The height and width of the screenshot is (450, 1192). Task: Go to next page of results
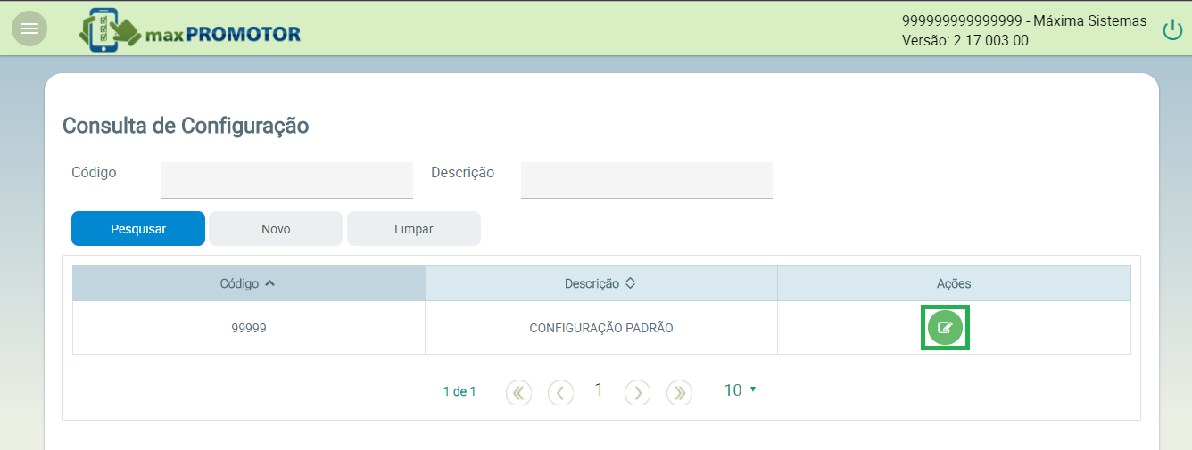pyautogui.click(x=637, y=391)
